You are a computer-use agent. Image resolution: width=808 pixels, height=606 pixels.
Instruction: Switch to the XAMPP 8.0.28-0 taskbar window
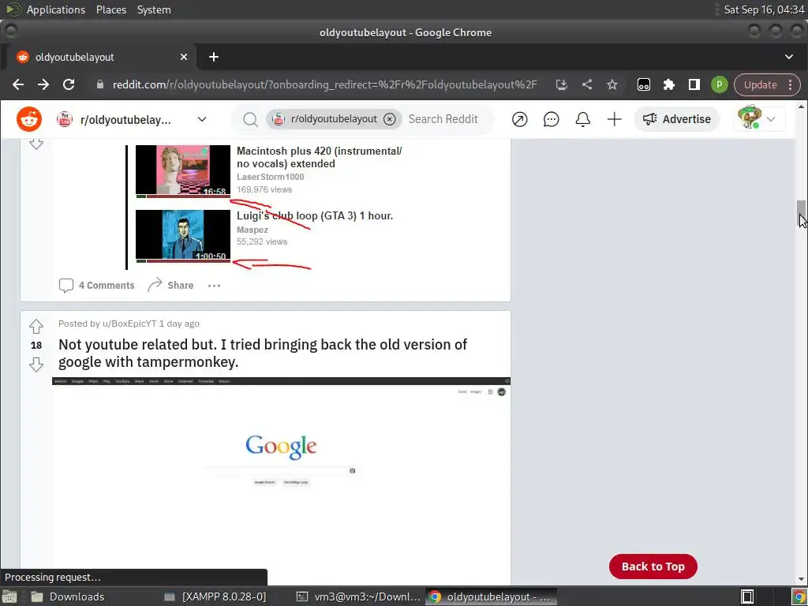215,597
